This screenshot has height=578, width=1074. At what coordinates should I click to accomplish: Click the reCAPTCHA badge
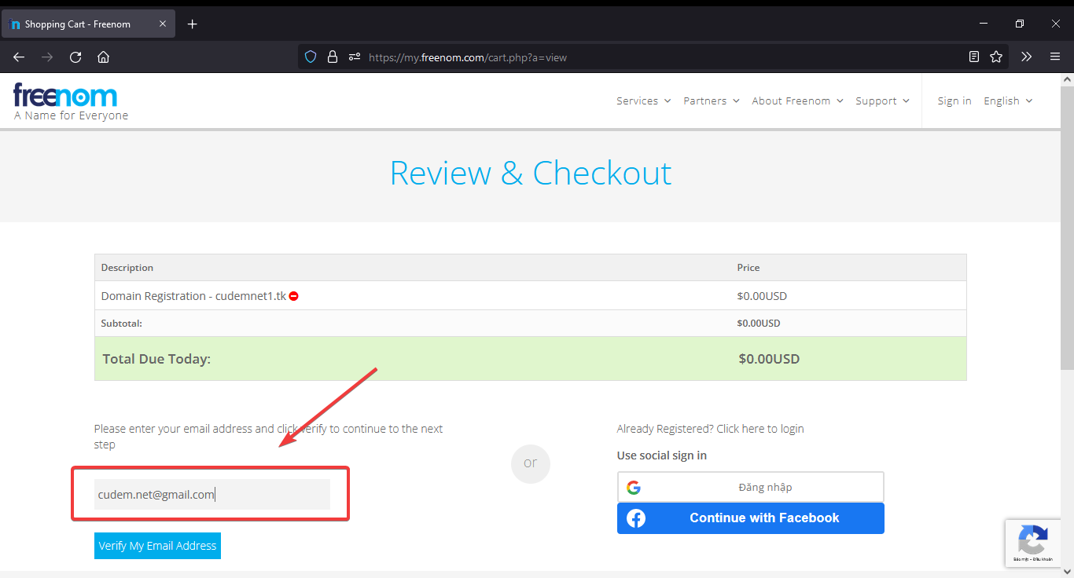point(1032,543)
